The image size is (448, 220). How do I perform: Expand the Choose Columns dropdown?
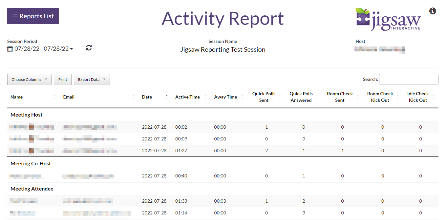coord(29,80)
